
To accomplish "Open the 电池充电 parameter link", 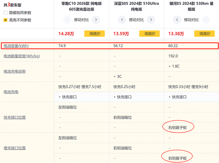I will point(11,92).
